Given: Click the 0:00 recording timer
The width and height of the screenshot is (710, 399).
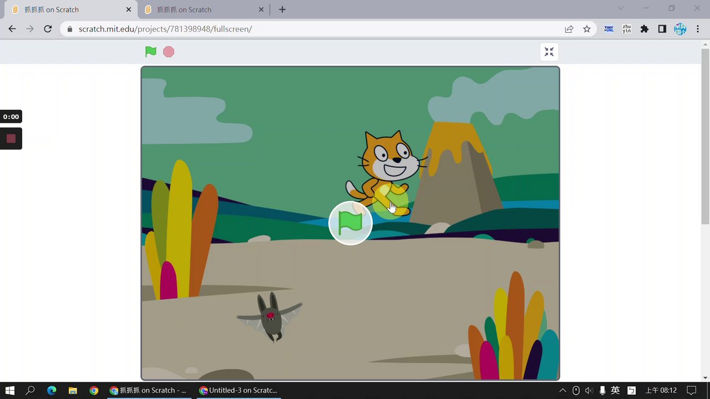Looking at the screenshot, I should (x=11, y=116).
